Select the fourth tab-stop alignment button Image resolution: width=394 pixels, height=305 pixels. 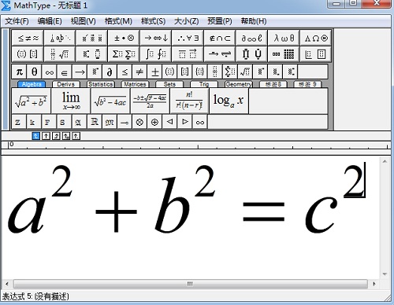pos(66,136)
